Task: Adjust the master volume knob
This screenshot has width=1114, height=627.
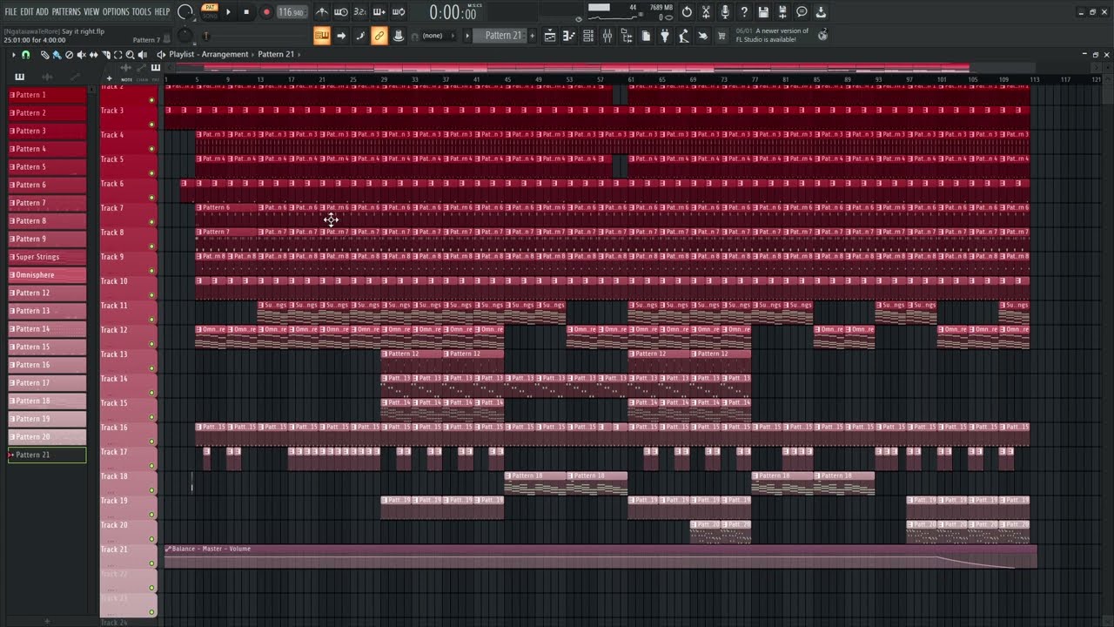Action: 185,12
